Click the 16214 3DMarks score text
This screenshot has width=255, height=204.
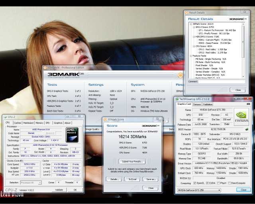coord(132,137)
